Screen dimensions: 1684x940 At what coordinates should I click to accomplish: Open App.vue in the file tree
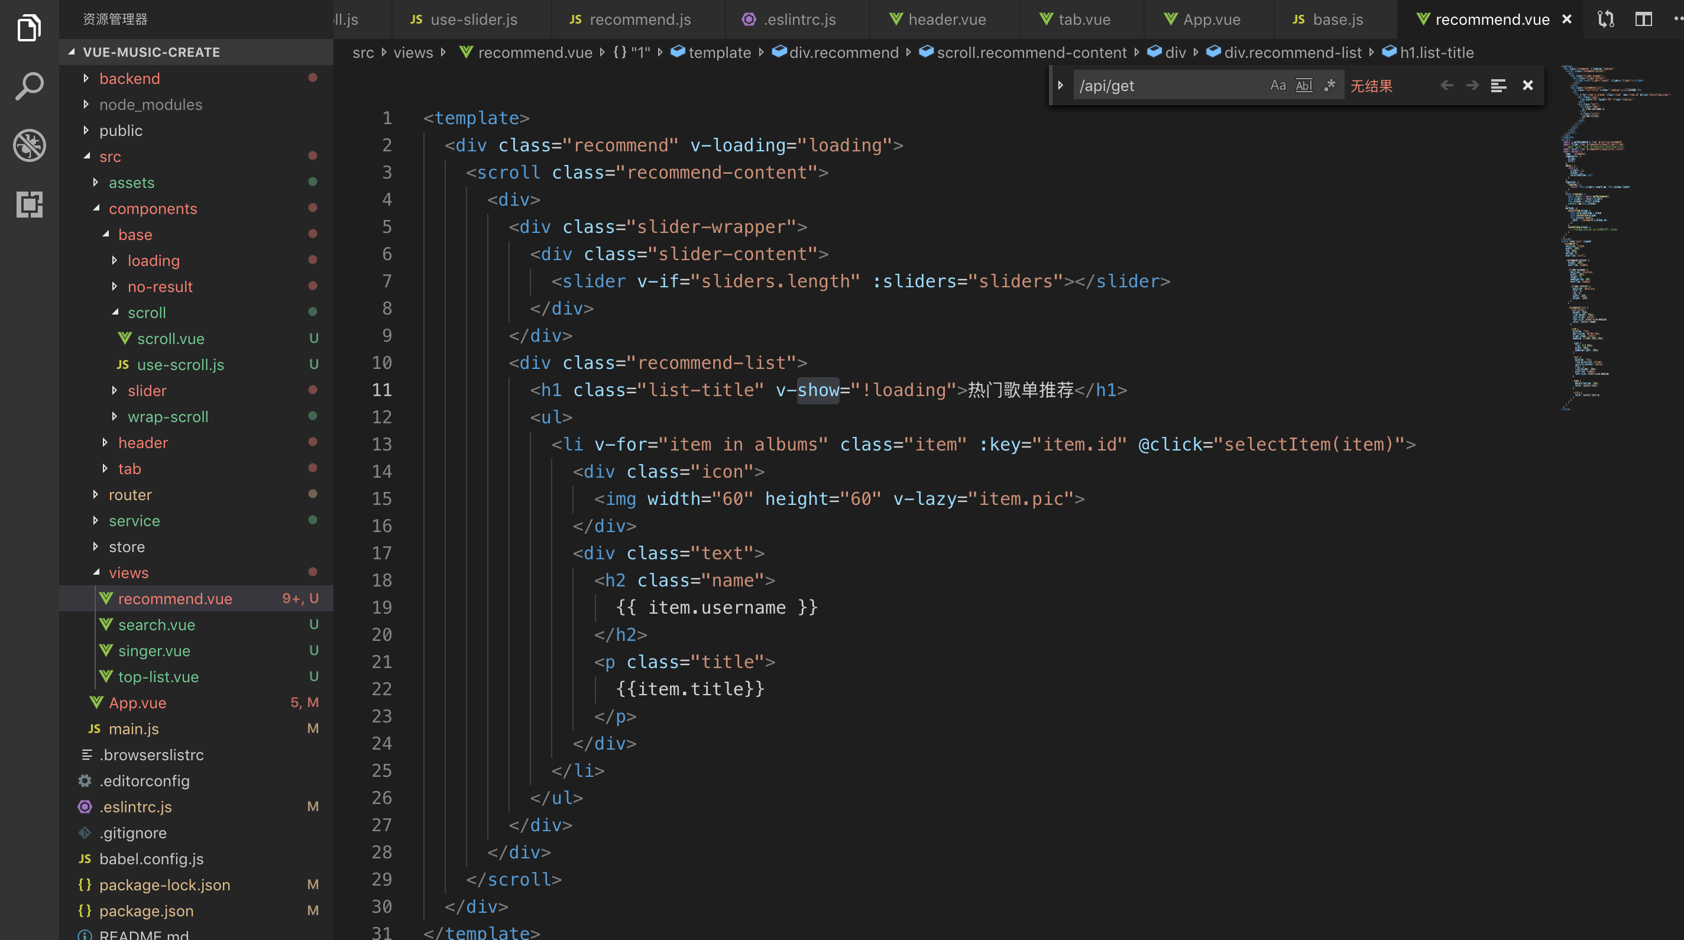196,703
